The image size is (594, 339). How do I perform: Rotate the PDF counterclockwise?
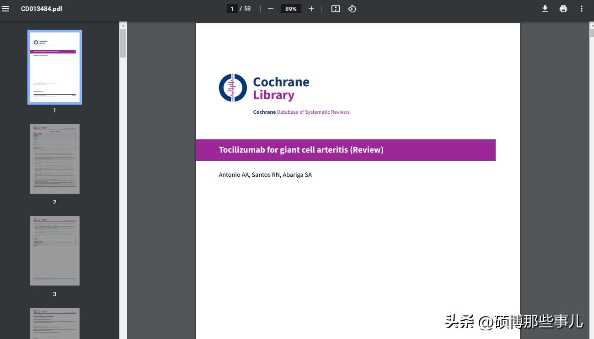click(352, 8)
